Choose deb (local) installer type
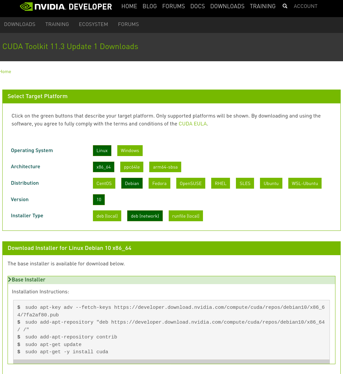Viewport: 343px width, 374px height. pos(107,216)
